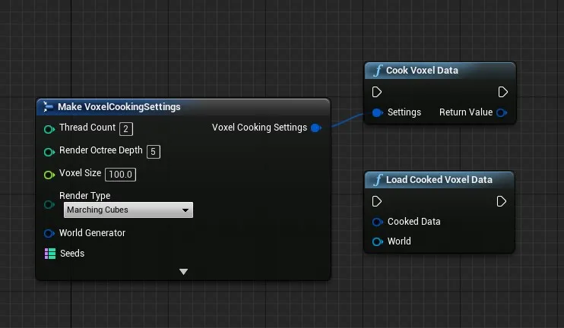Click Cook Voxel Data input execution pin
The width and height of the screenshot is (564, 328).
(377, 92)
